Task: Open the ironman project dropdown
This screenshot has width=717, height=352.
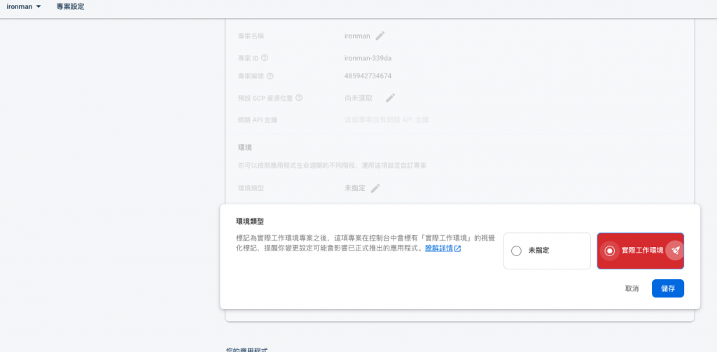Action: (24, 7)
